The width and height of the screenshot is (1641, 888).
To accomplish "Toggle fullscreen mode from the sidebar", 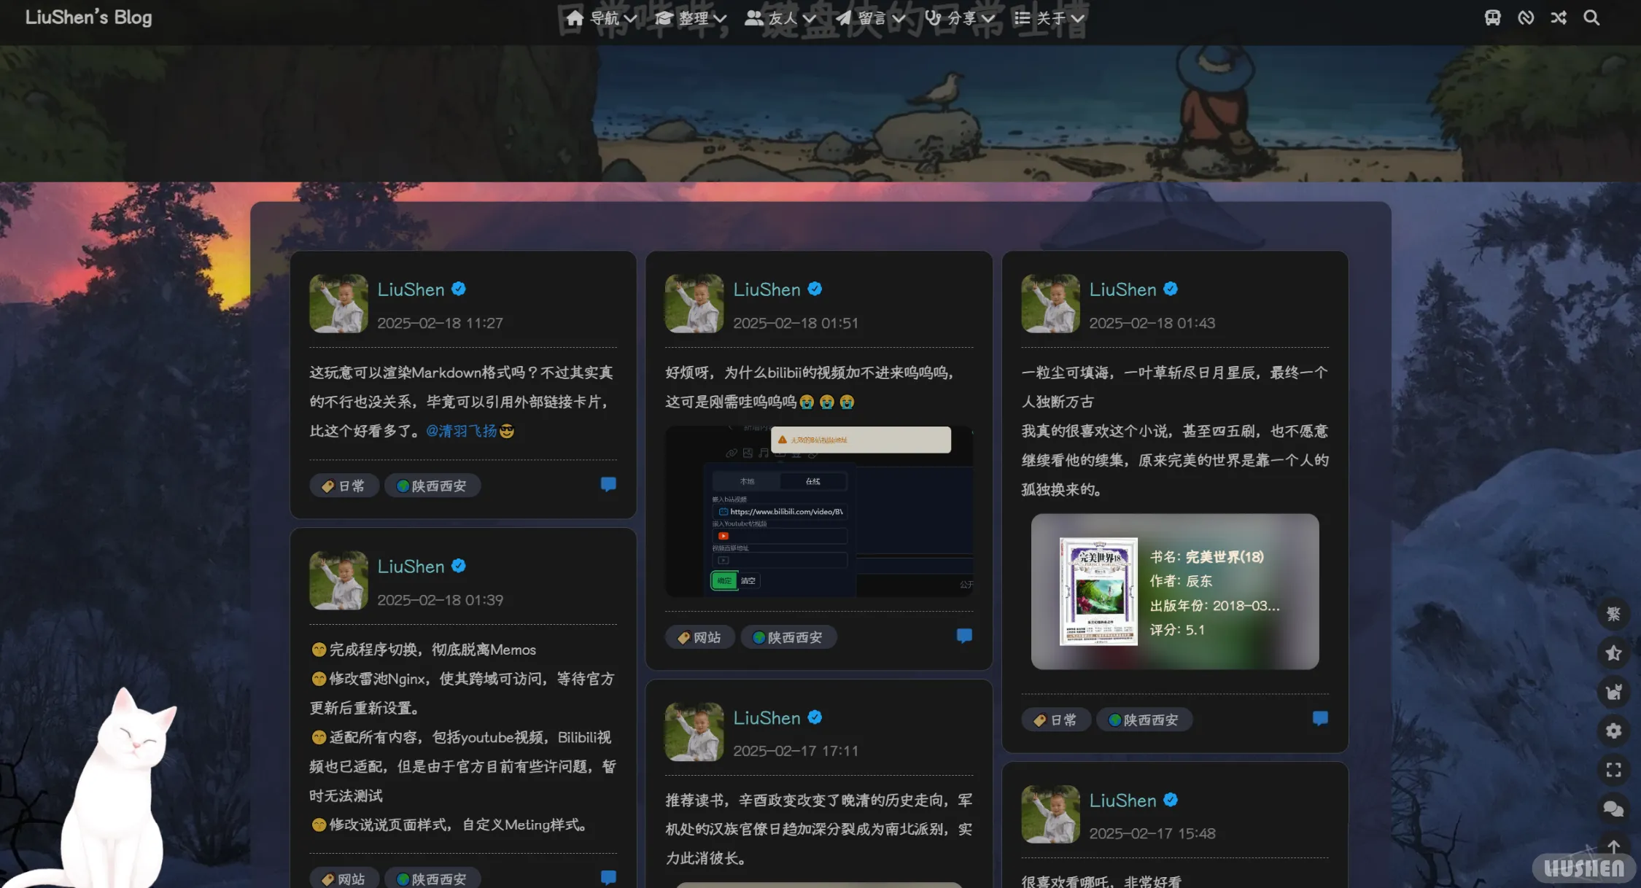I will click(1613, 769).
